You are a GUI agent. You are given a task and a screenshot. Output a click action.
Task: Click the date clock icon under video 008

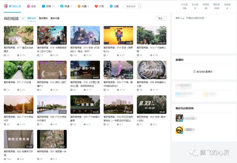tap(151, 90)
